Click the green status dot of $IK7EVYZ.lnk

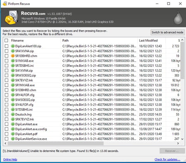click(x=13, y=80)
